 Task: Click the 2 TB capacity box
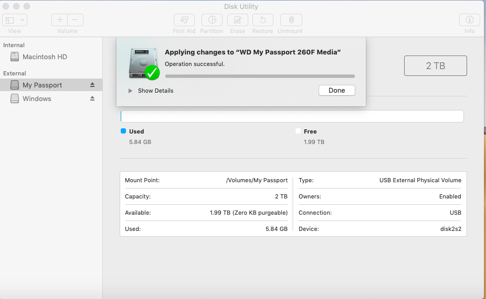click(x=436, y=66)
